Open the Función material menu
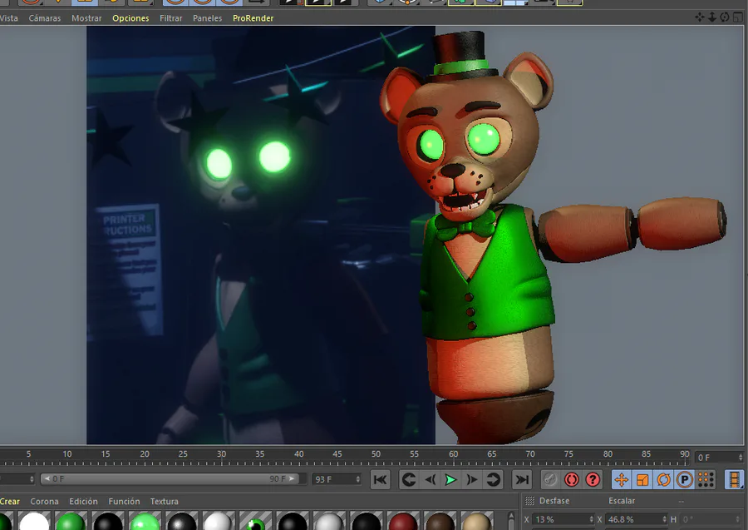Viewport: 748px width, 530px height. pos(124,502)
